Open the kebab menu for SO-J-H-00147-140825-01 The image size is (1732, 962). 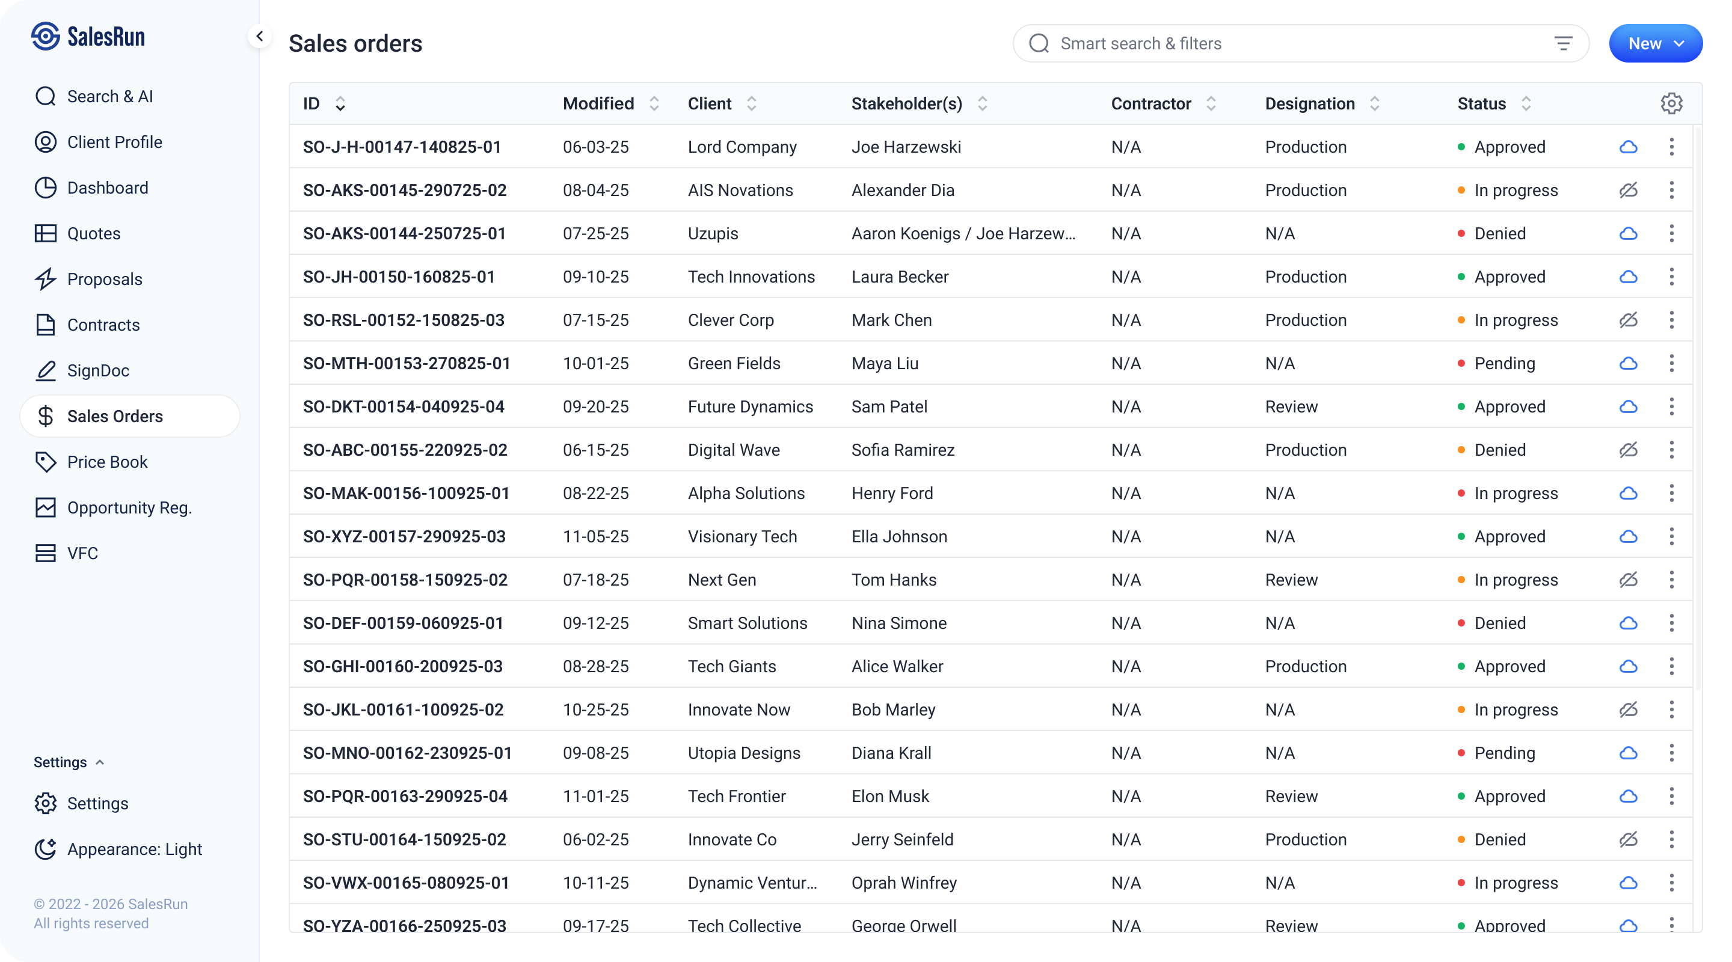click(x=1671, y=147)
